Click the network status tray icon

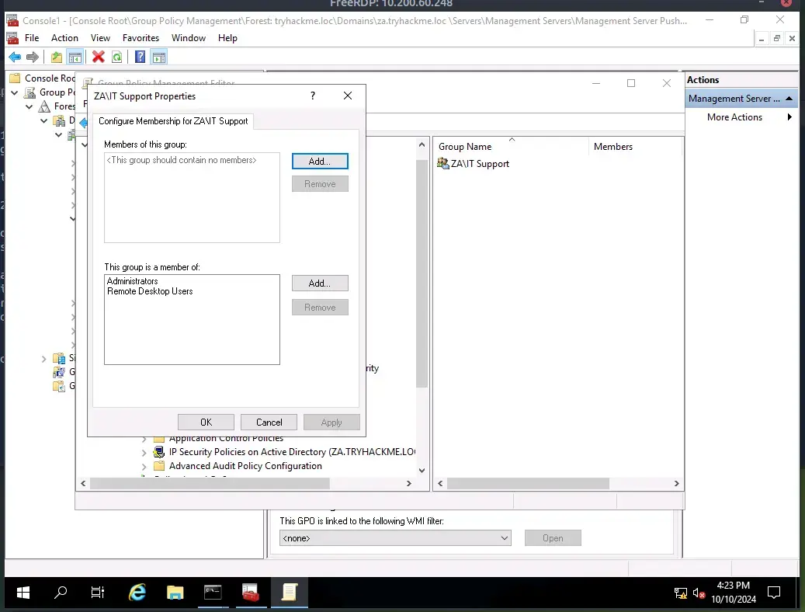681,593
